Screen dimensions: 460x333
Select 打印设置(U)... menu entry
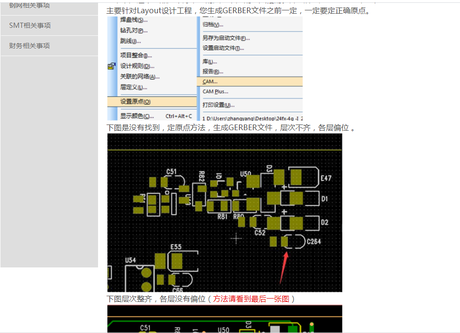(218, 105)
